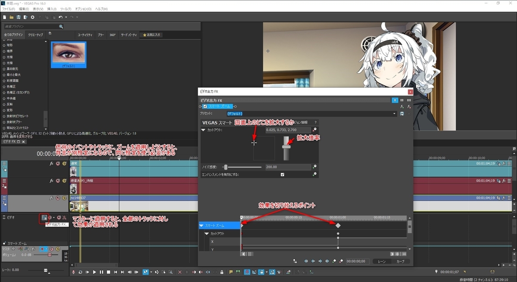Open the undo history dropdown arrow
517x282 pixels.
[65, 17]
